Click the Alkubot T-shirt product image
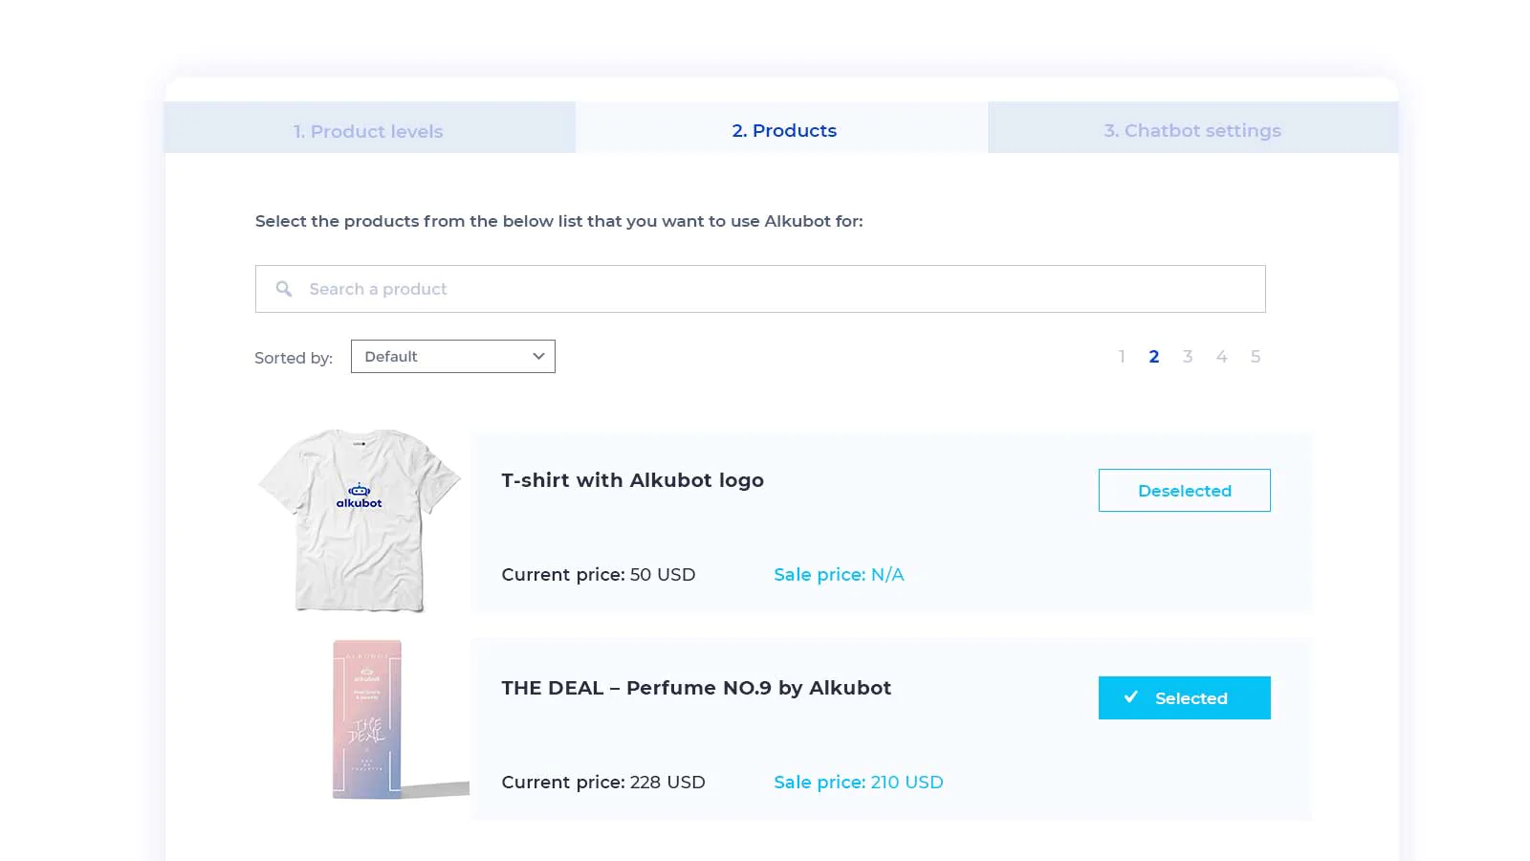 point(360,519)
